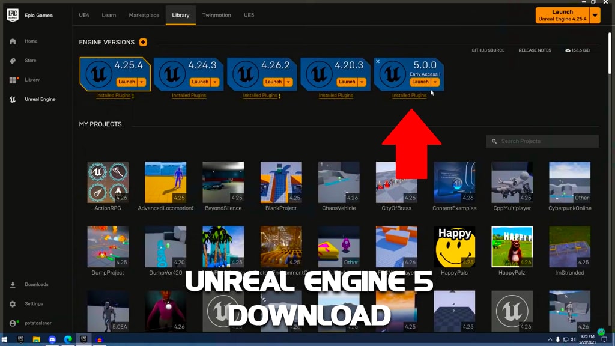Click the Search Projects field
This screenshot has width=615, height=346.
542,141
